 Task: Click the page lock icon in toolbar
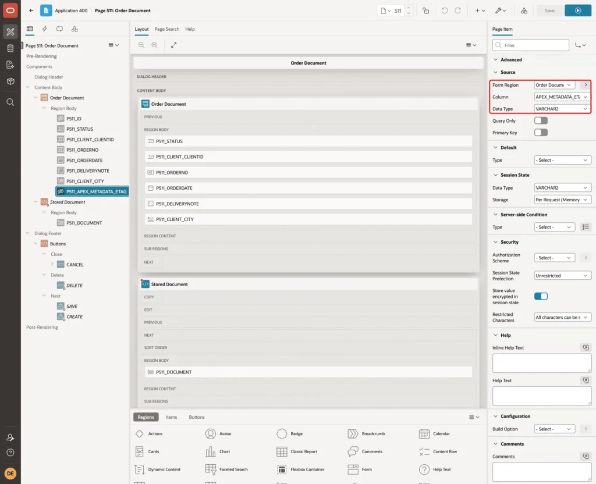pos(425,10)
